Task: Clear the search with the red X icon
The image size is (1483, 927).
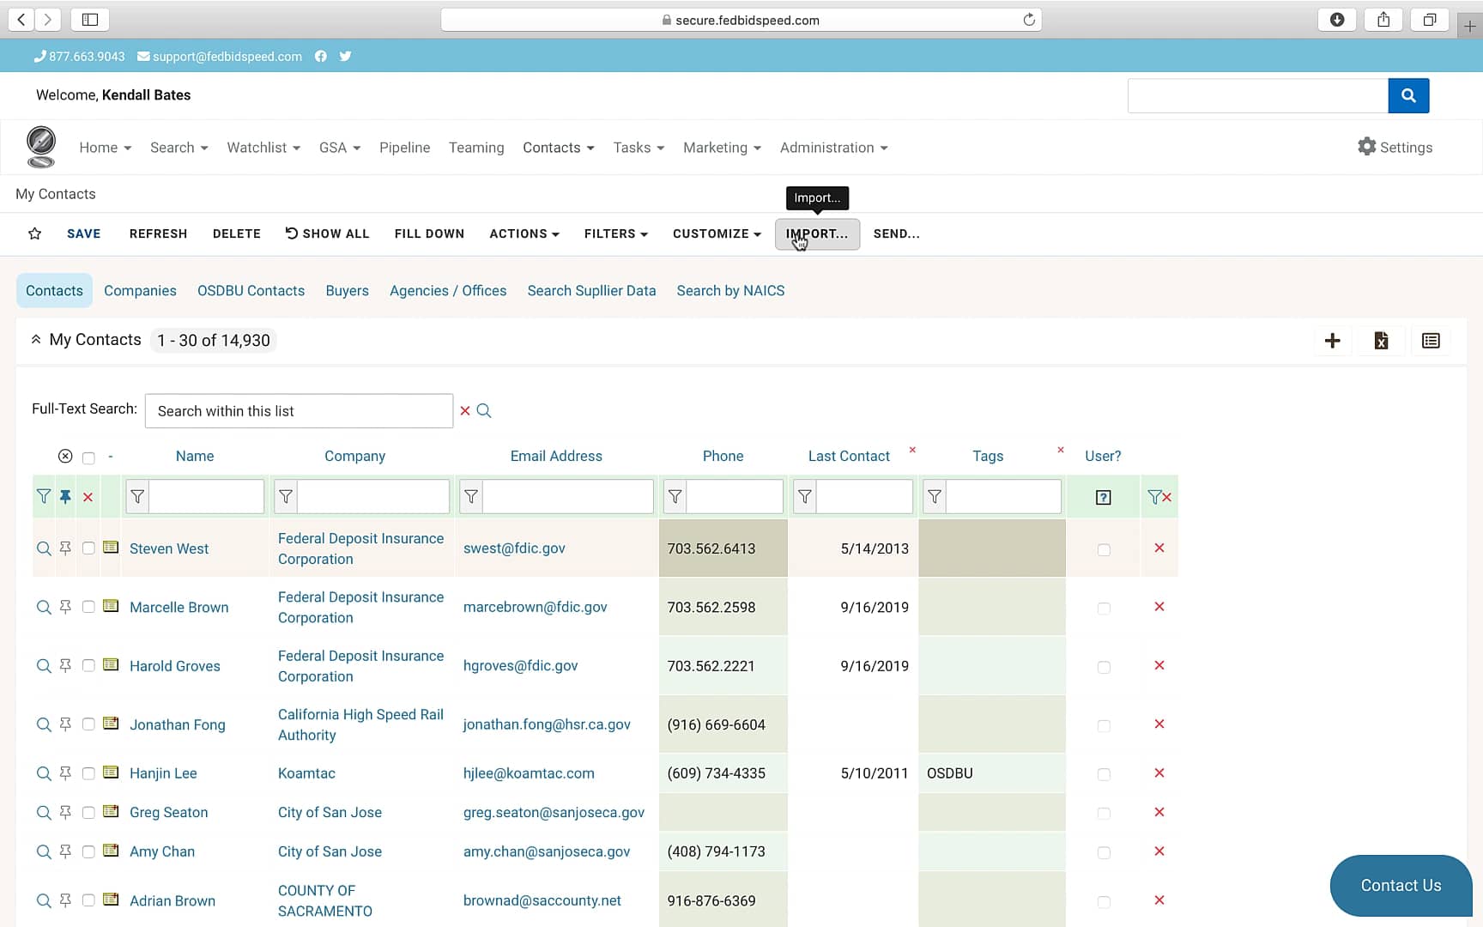Action: (x=465, y=410)
